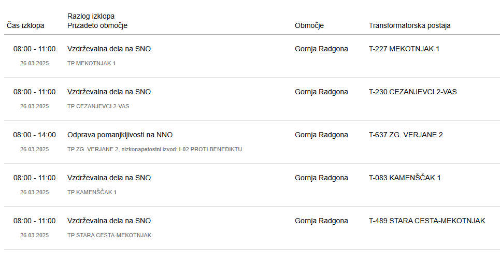Click Gornja Radgona in the Kamenščak 1 row
Viewport: 500px width, 260px height.
pyautogui.click(x=321, y=178)
